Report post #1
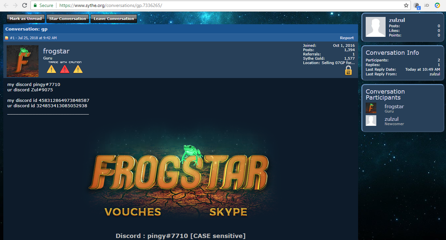The image size is (446, 240). [x=347, y=38]
